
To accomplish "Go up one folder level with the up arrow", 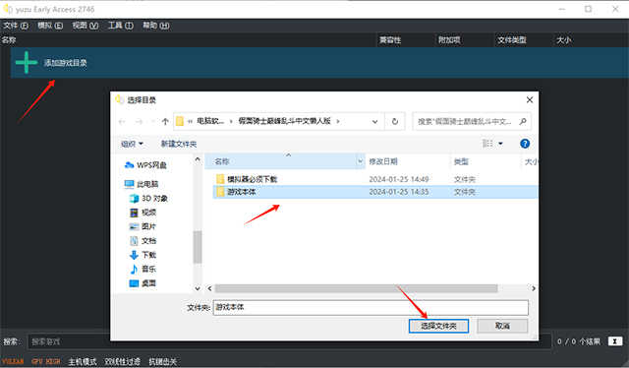I will click(x=165, y=121).
